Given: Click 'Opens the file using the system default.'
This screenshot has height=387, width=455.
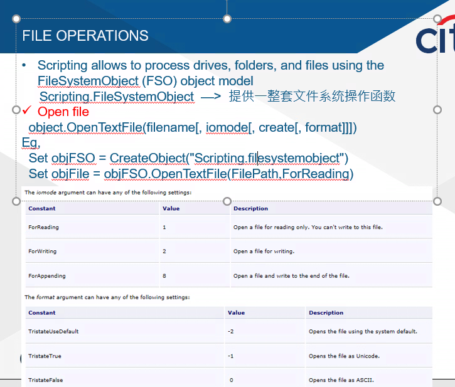Looking at the screenshot, I should (363, 331).
